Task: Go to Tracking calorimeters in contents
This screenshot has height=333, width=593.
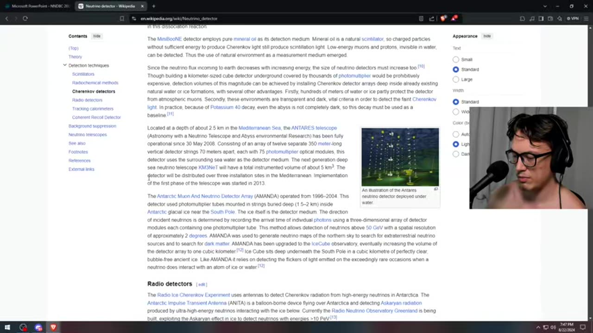Action: coord(93,109)
